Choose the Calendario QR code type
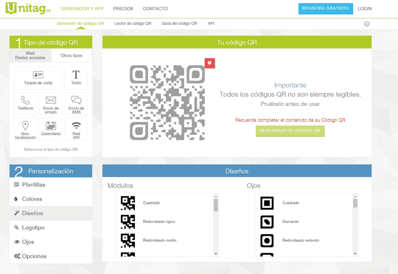This screenshot has width=398, height=274. pos(51,129)
